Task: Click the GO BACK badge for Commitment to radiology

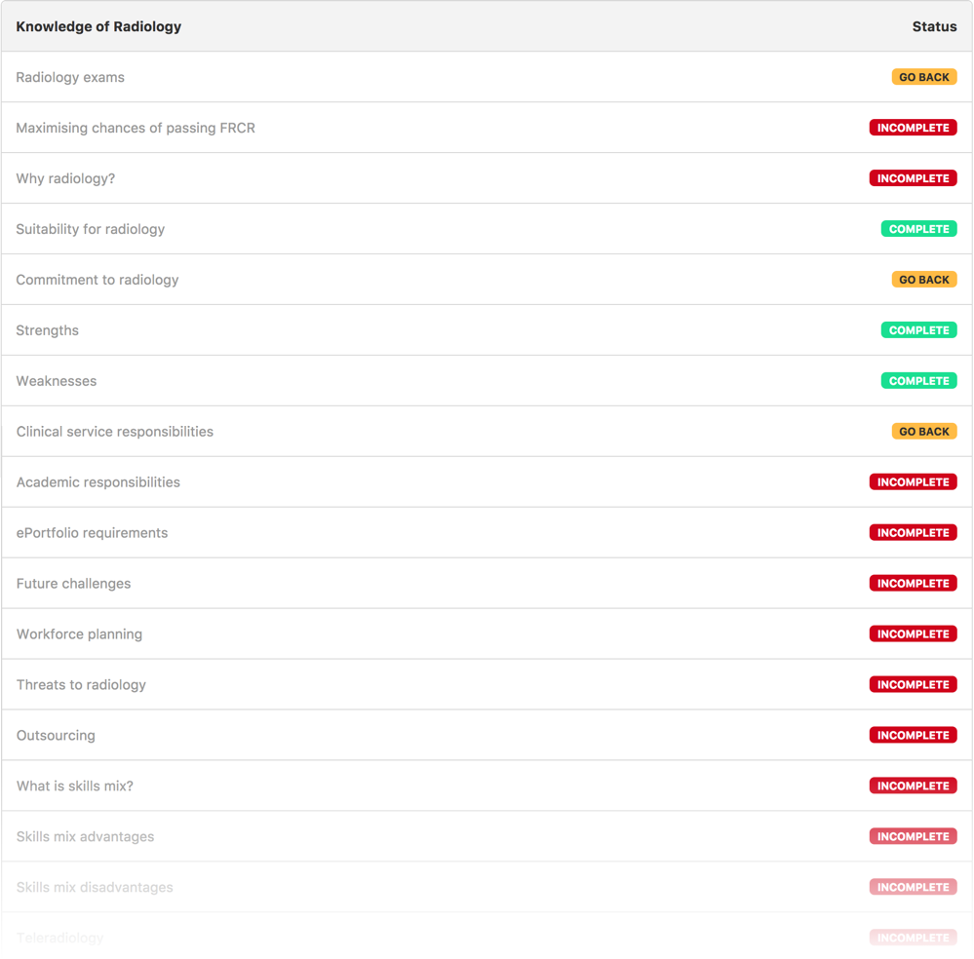Action: point(923,280)
